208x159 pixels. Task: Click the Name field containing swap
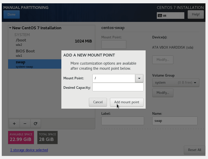[x=175, y=121]
